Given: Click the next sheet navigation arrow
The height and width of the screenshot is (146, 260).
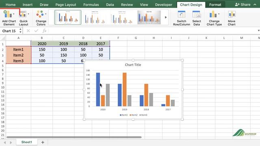Looking at the screenshot, I should [11, 142].
